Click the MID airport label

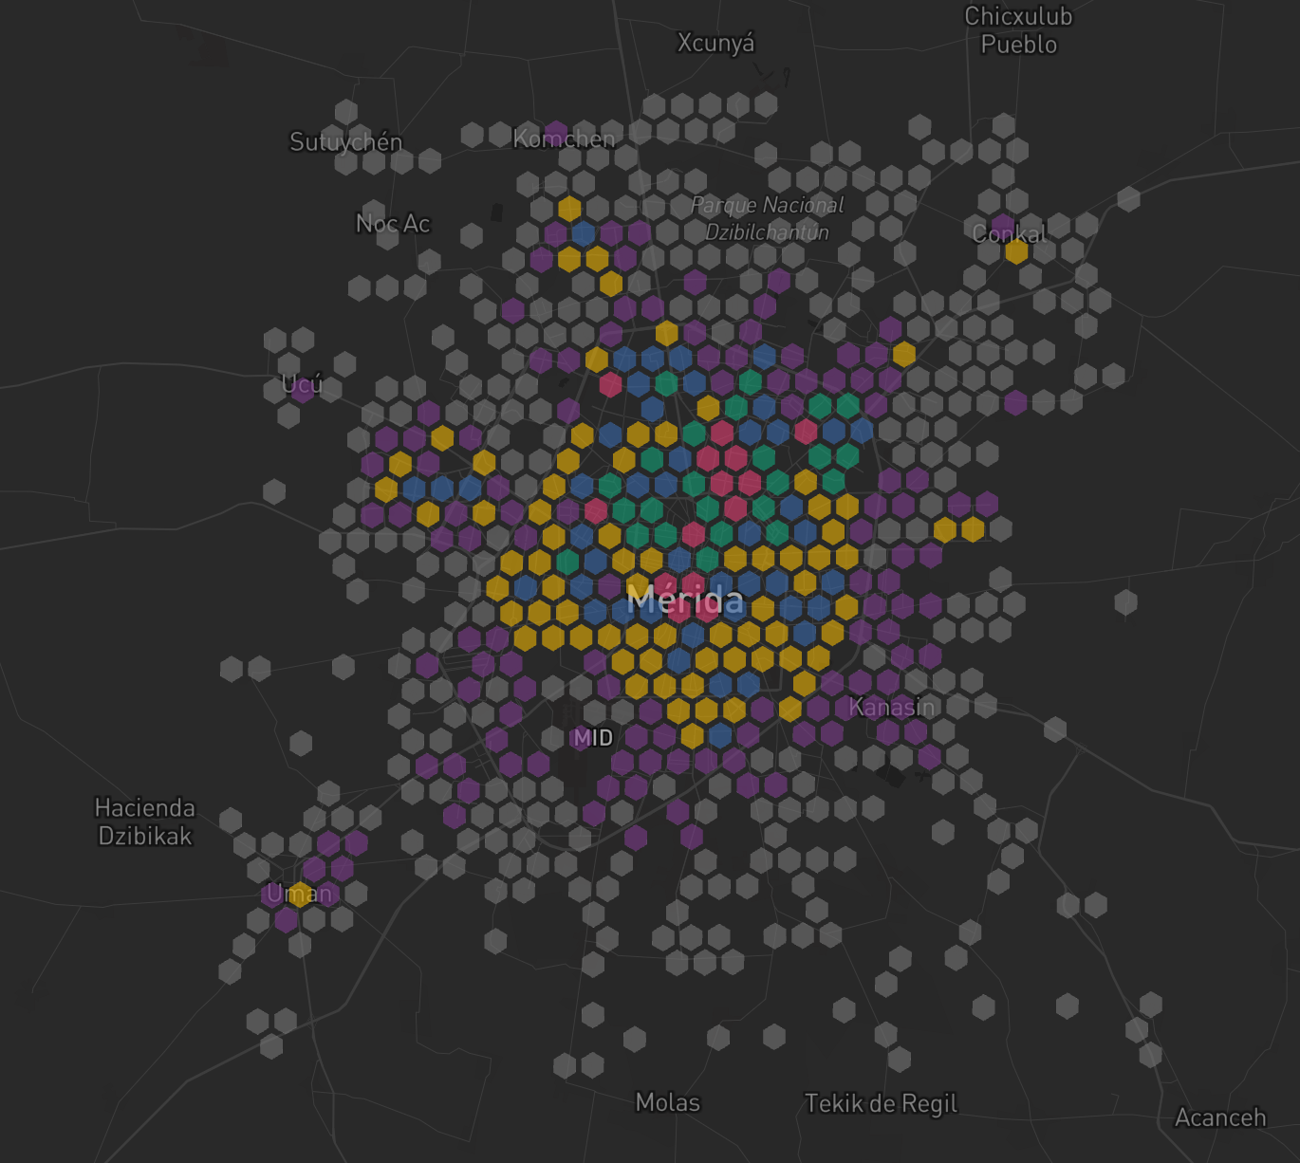593,737
